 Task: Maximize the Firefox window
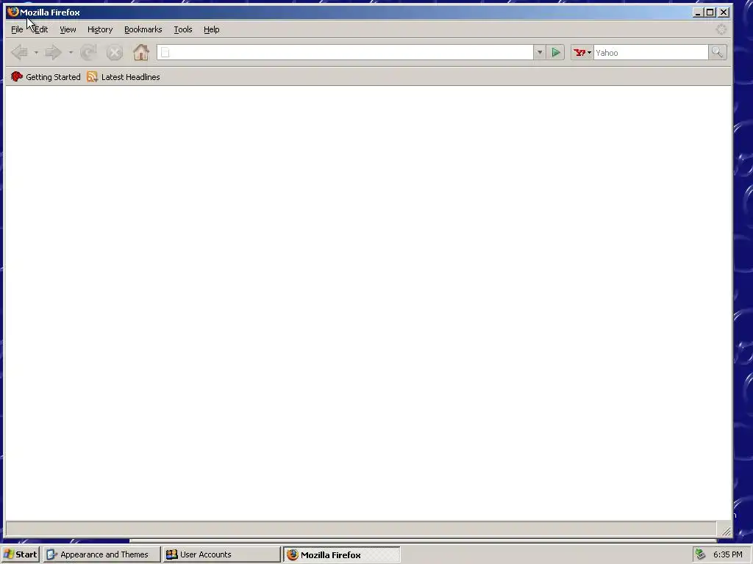(710, 12)
